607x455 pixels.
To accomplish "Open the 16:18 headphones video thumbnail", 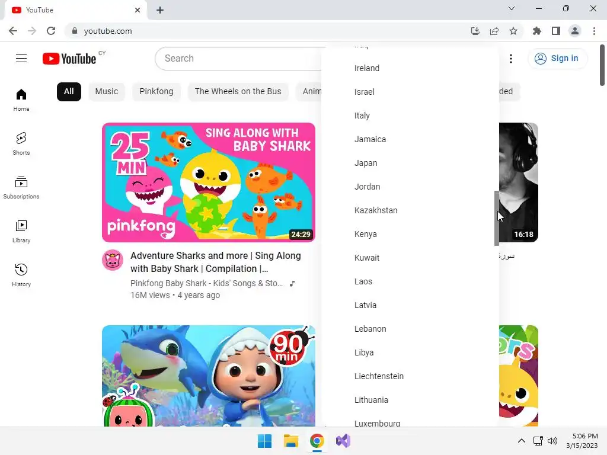I will tap(518, 182).
